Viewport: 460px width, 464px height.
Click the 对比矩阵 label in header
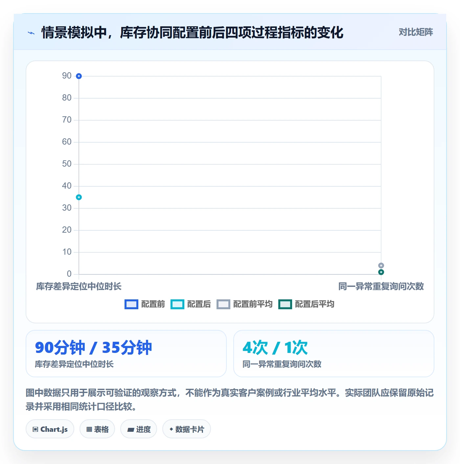coord(416,32)
